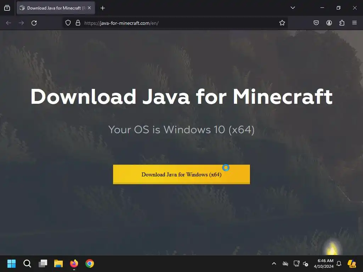The height and width of the screenshot is (272, 363).
Task: Go forward to next page
Action: click(21, 23)
